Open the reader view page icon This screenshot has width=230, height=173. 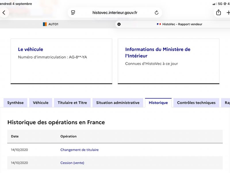pos(73,13)
